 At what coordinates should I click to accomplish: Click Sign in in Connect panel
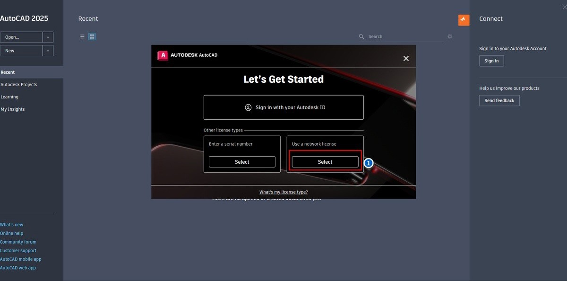pos(491,61)
